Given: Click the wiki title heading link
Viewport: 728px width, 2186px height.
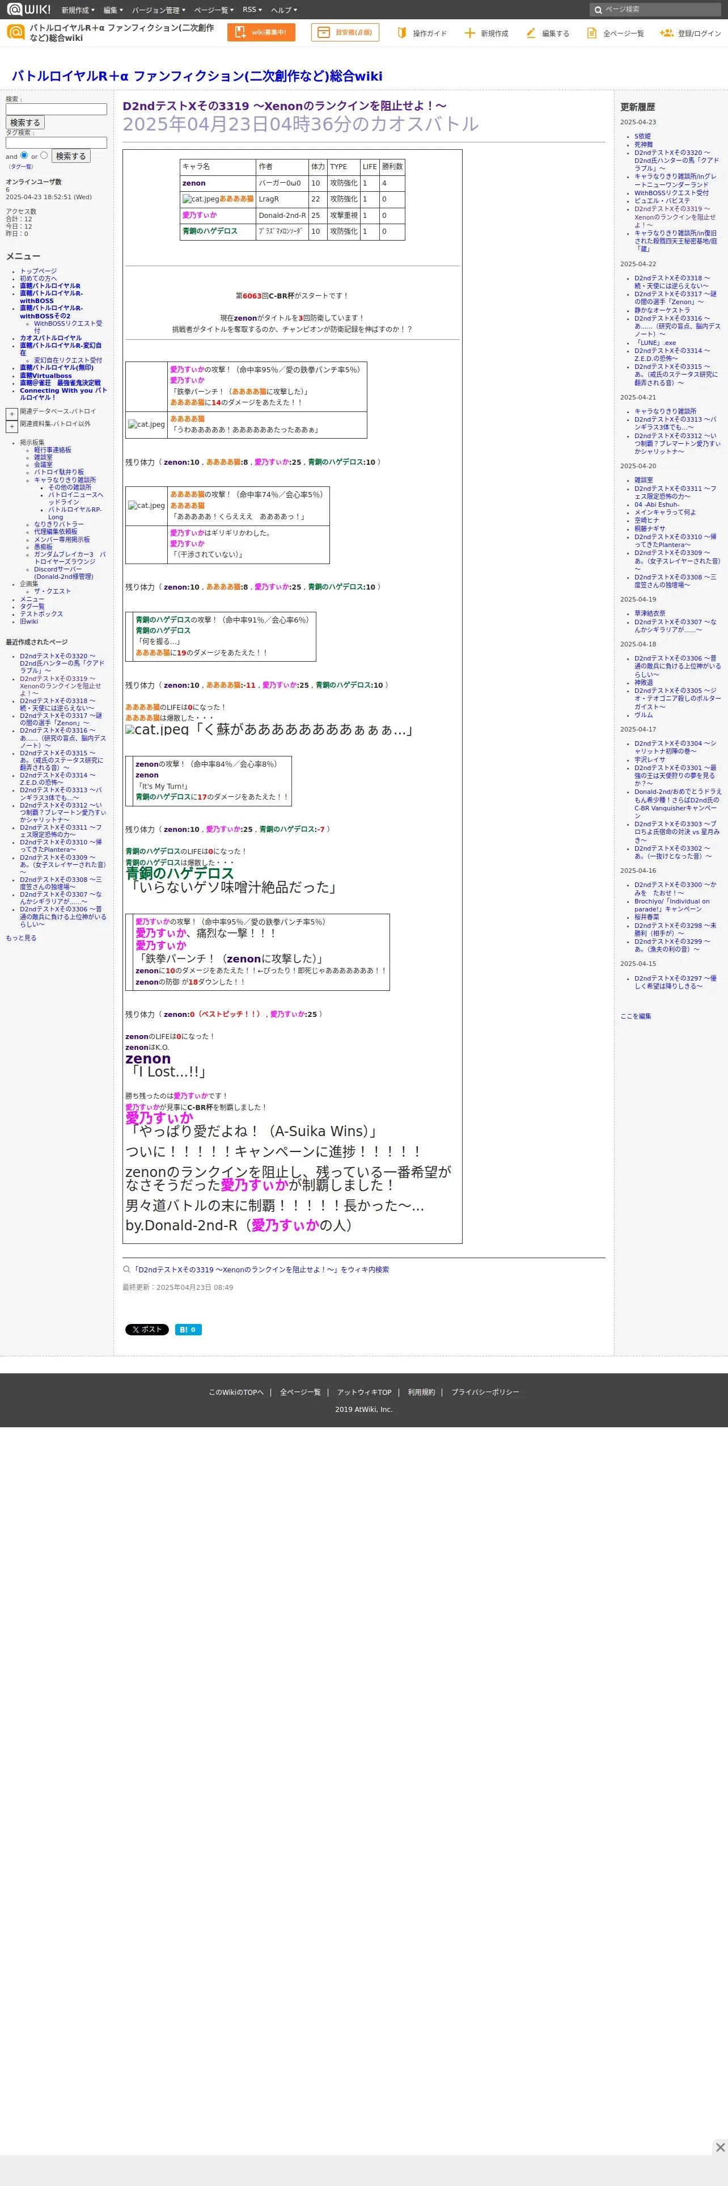Looking at the screenshot, I should click(x=197, y=77).
